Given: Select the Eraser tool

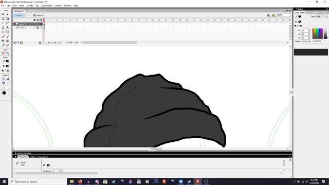Looking at the screenshot, I should point(8,45).
